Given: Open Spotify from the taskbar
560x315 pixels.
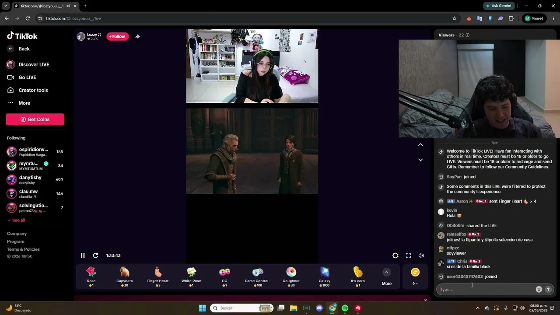Looking at the screenshot, I should click(345, 308).
